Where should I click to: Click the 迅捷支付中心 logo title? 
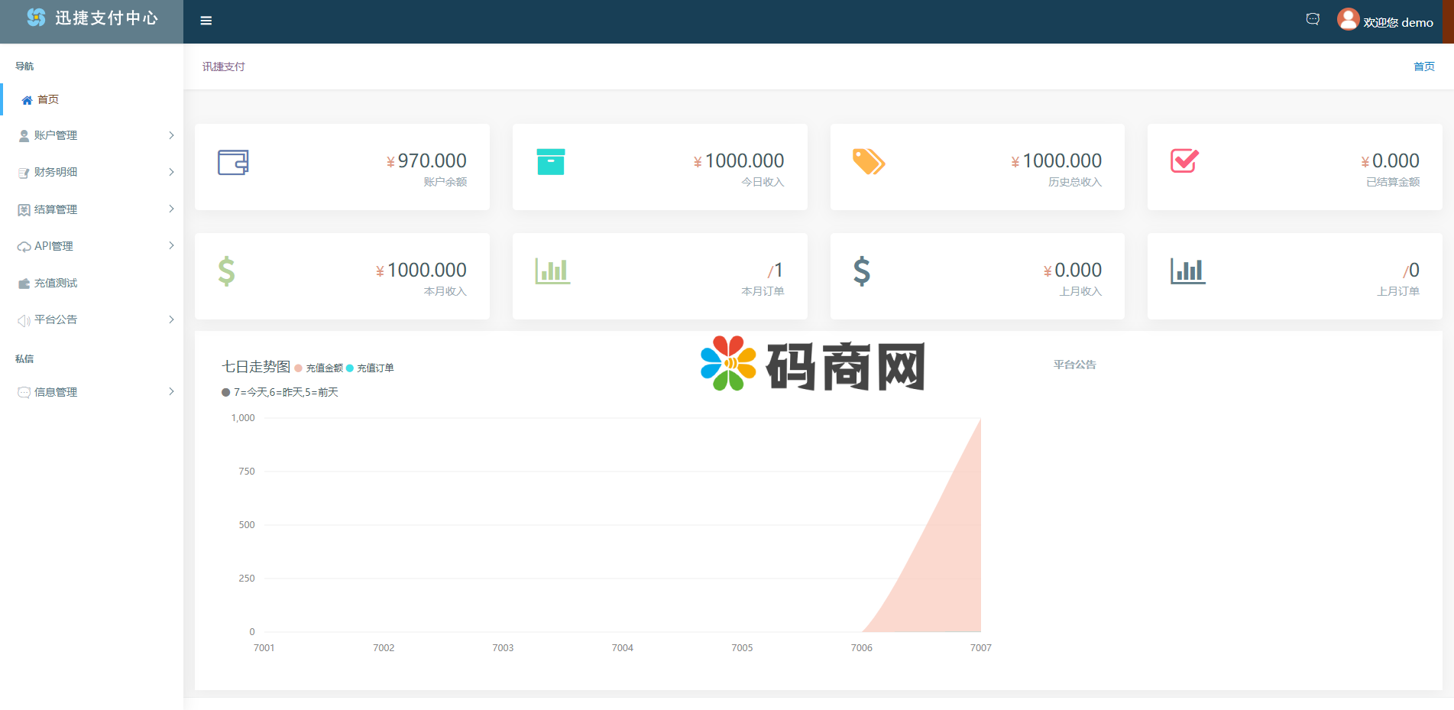[105, 18]
